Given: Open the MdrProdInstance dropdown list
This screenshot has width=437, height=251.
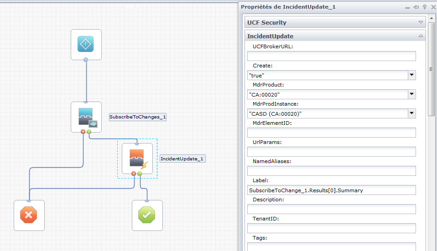Looking at the screenshot, I should pyautogui.click(x=411, y=113).
